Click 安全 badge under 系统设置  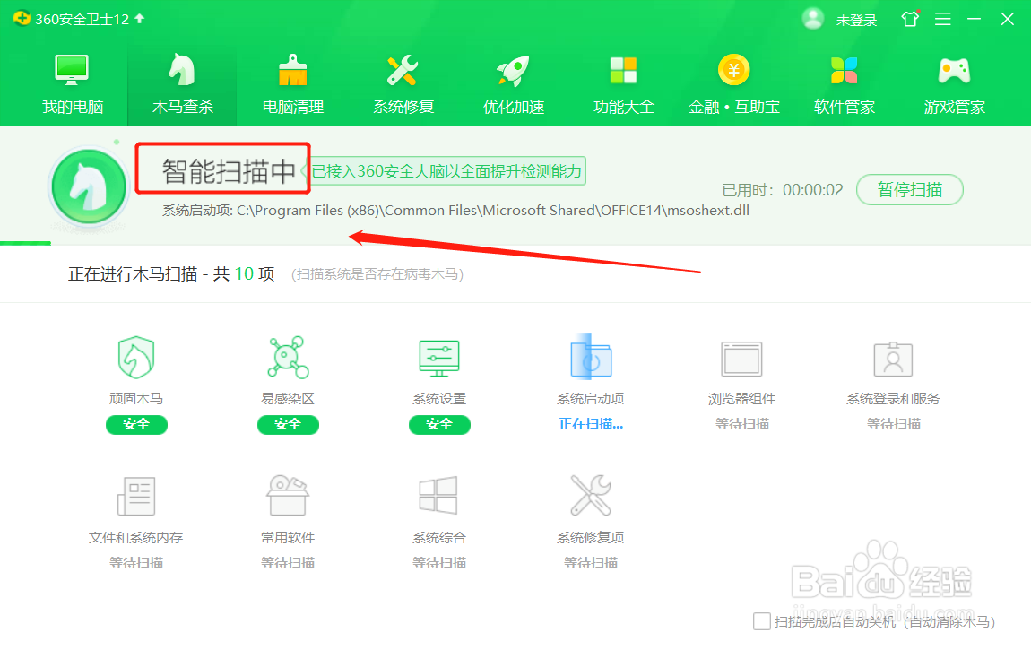click(439, 425)
